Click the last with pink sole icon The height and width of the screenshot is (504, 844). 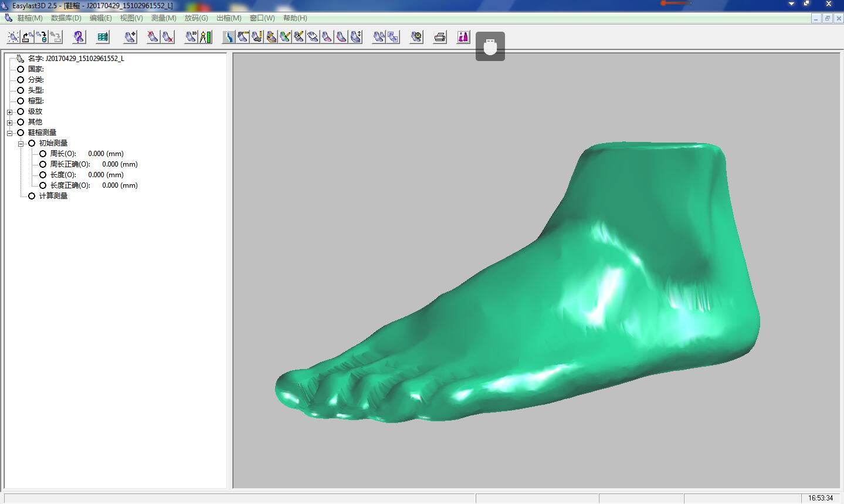tap(327, 37)
